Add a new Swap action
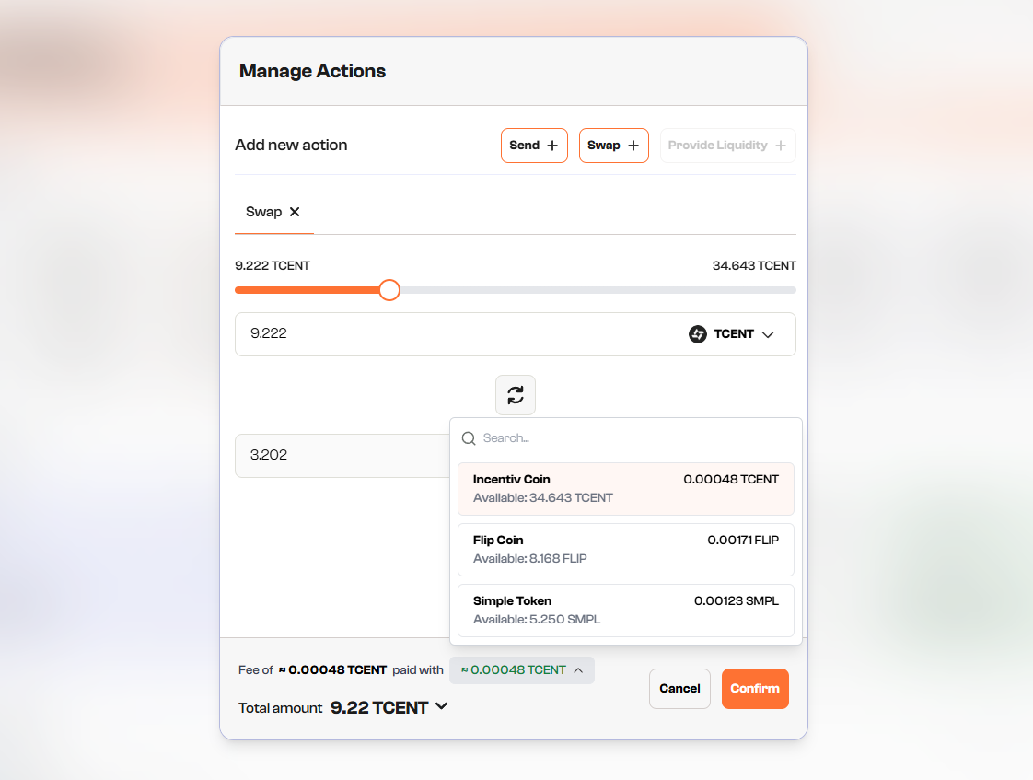1033x780 pixels. tap(613, 146)
